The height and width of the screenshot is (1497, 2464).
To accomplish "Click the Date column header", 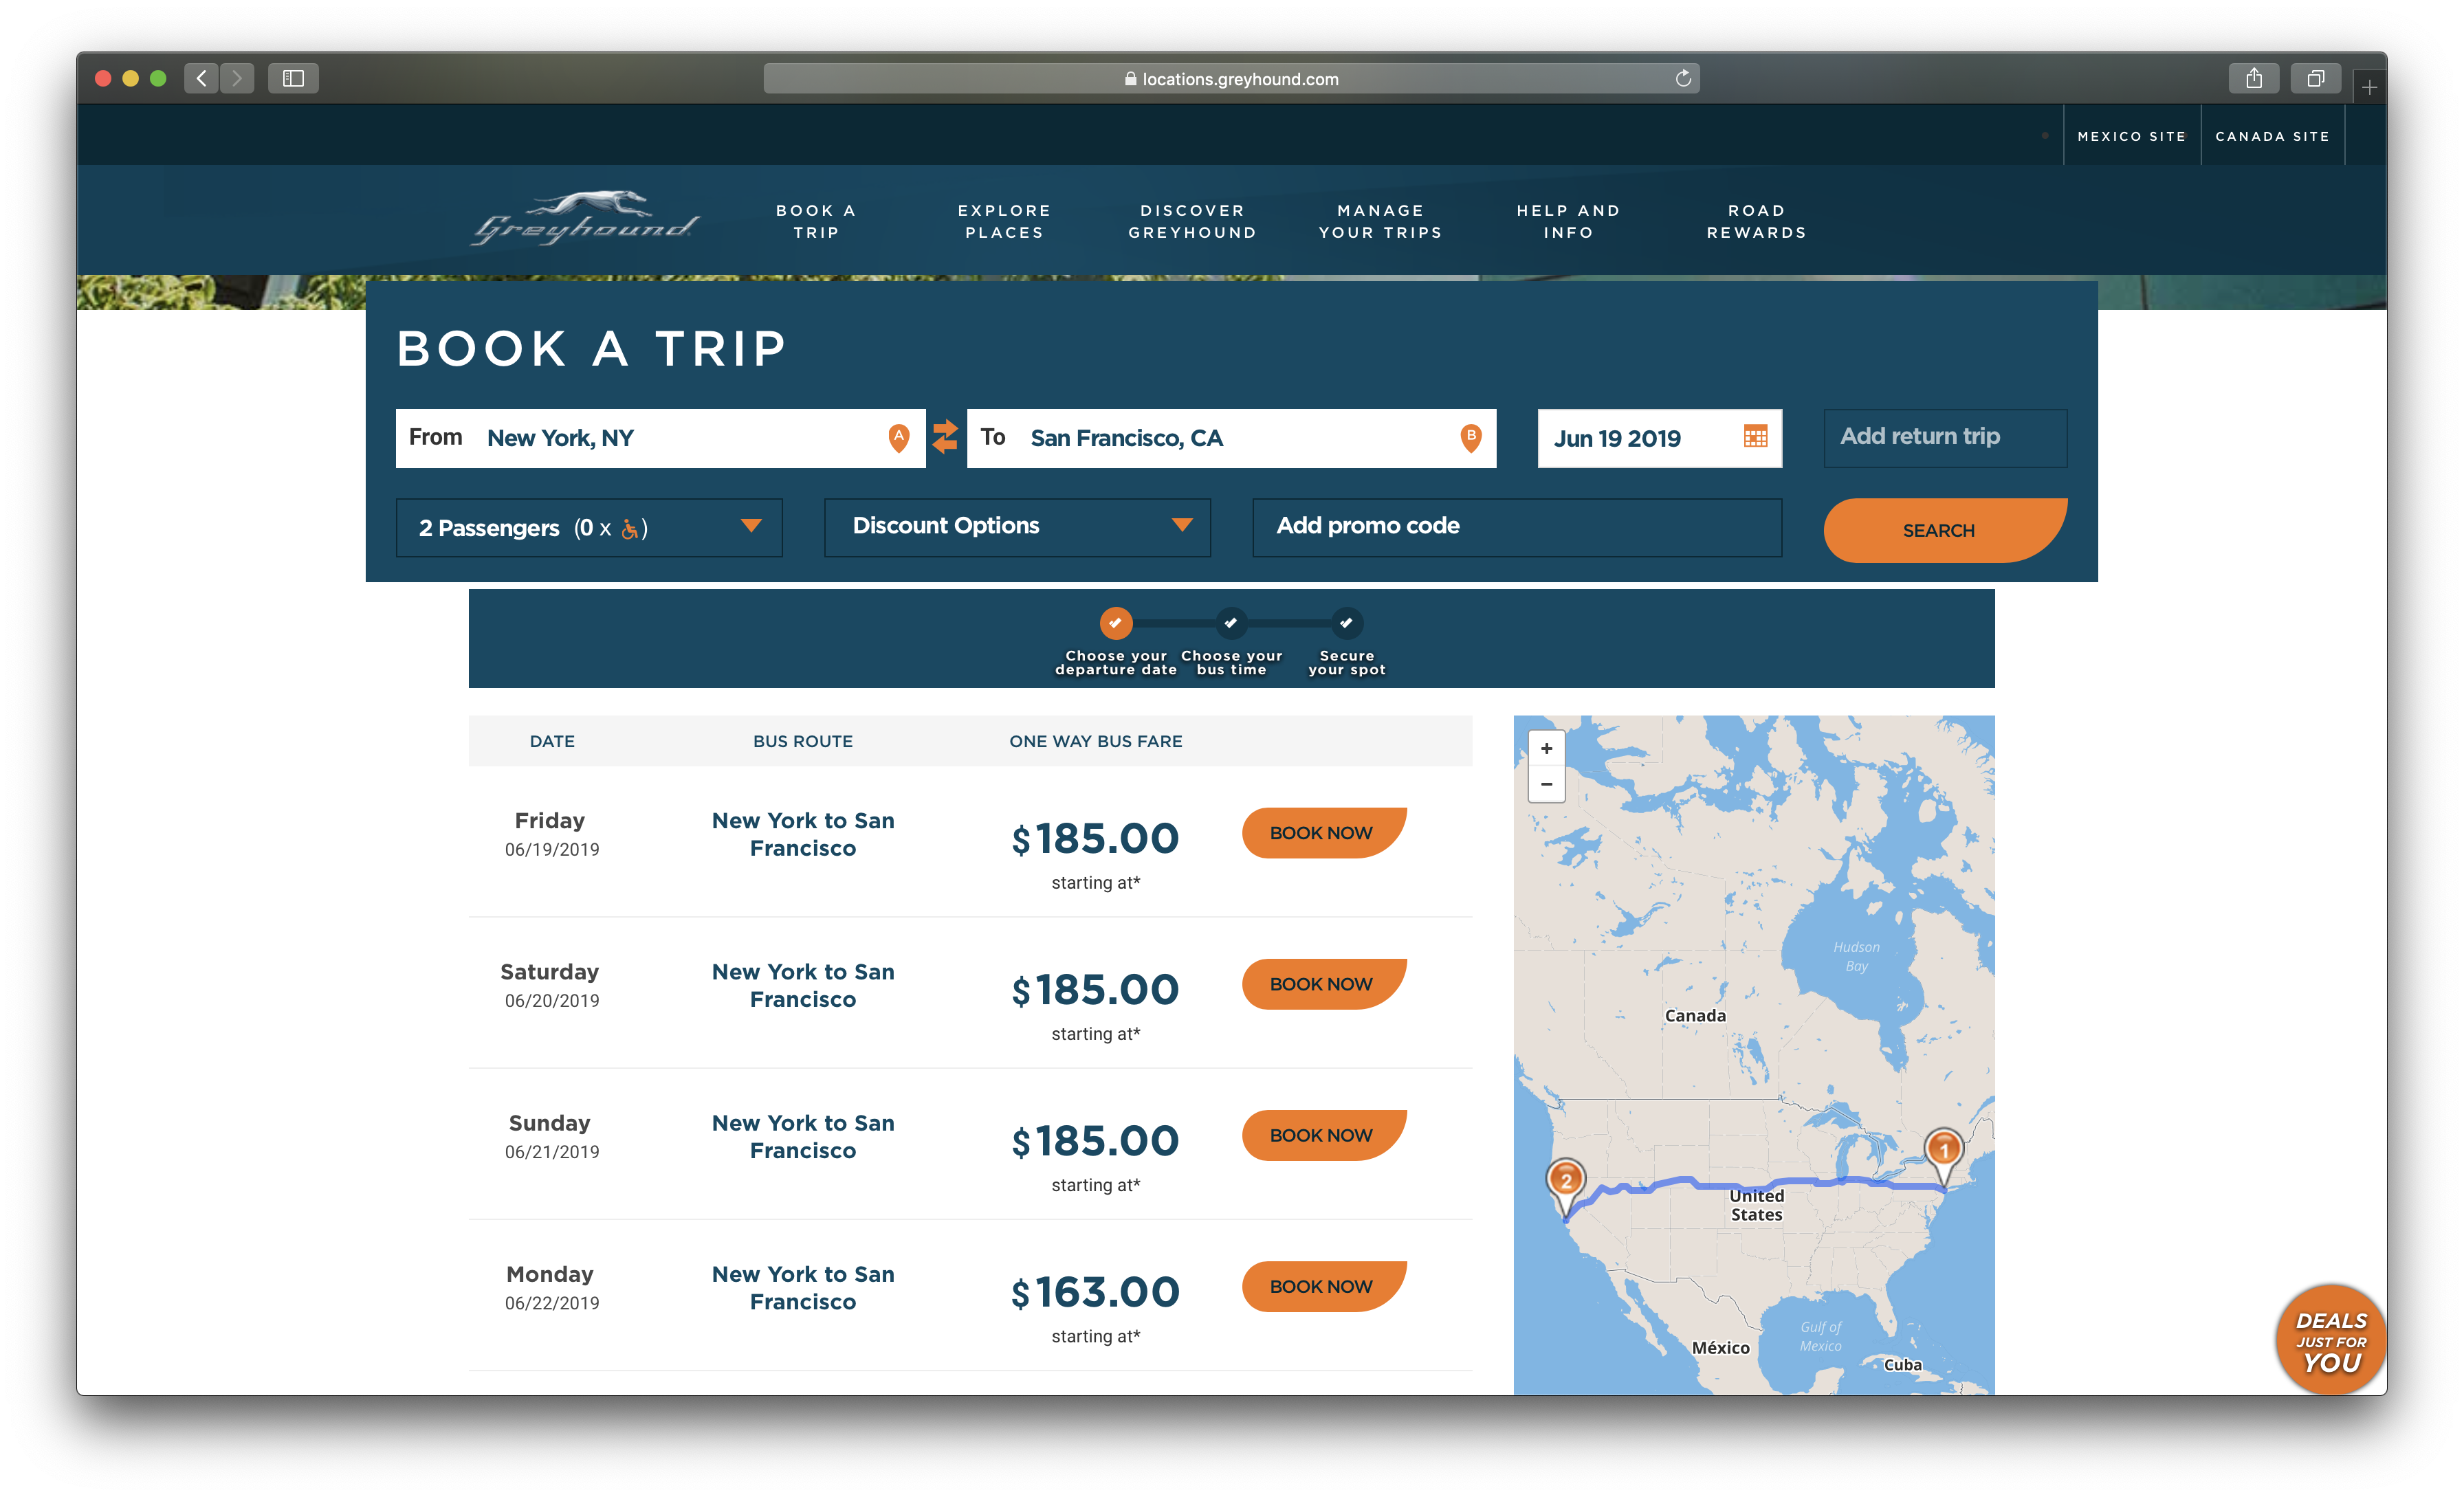I will pos(552,741).
